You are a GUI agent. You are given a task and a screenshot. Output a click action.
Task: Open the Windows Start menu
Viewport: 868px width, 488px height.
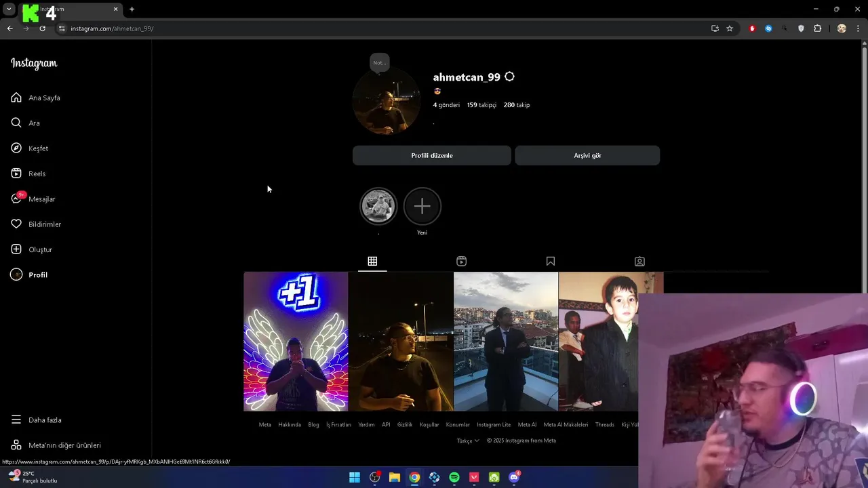(355, 477)
